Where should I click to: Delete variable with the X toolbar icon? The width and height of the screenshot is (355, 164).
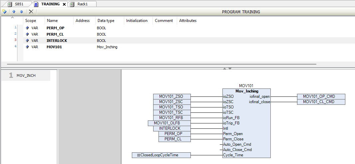[31, 12]
